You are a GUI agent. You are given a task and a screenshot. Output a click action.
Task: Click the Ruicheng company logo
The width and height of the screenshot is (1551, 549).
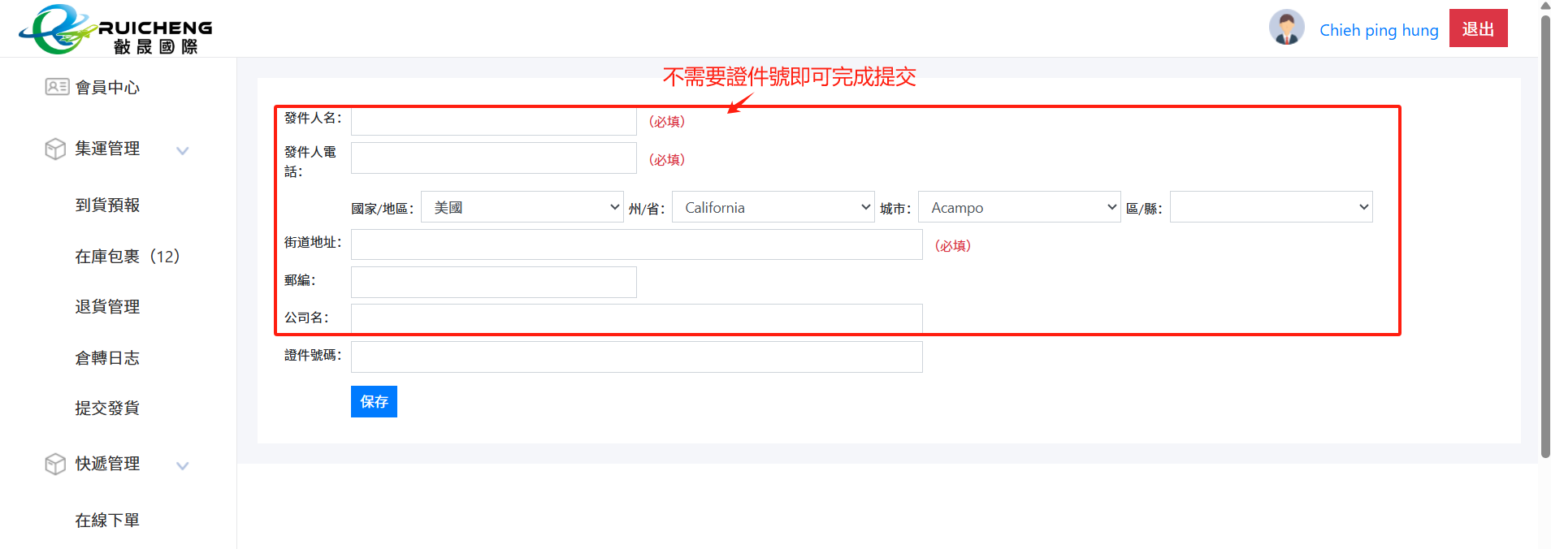115,30
